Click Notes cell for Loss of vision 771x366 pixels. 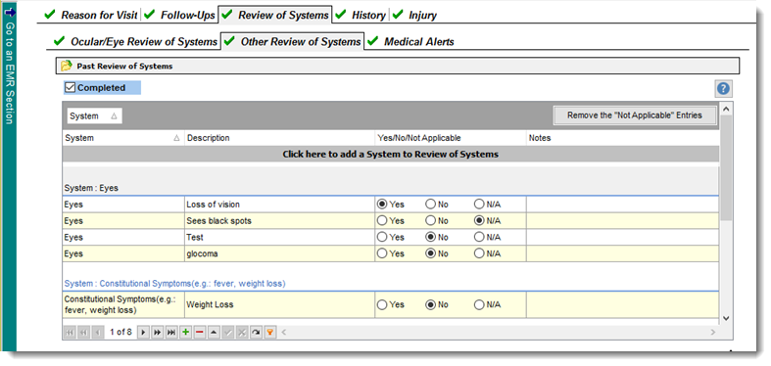click(x=622, y=205)
